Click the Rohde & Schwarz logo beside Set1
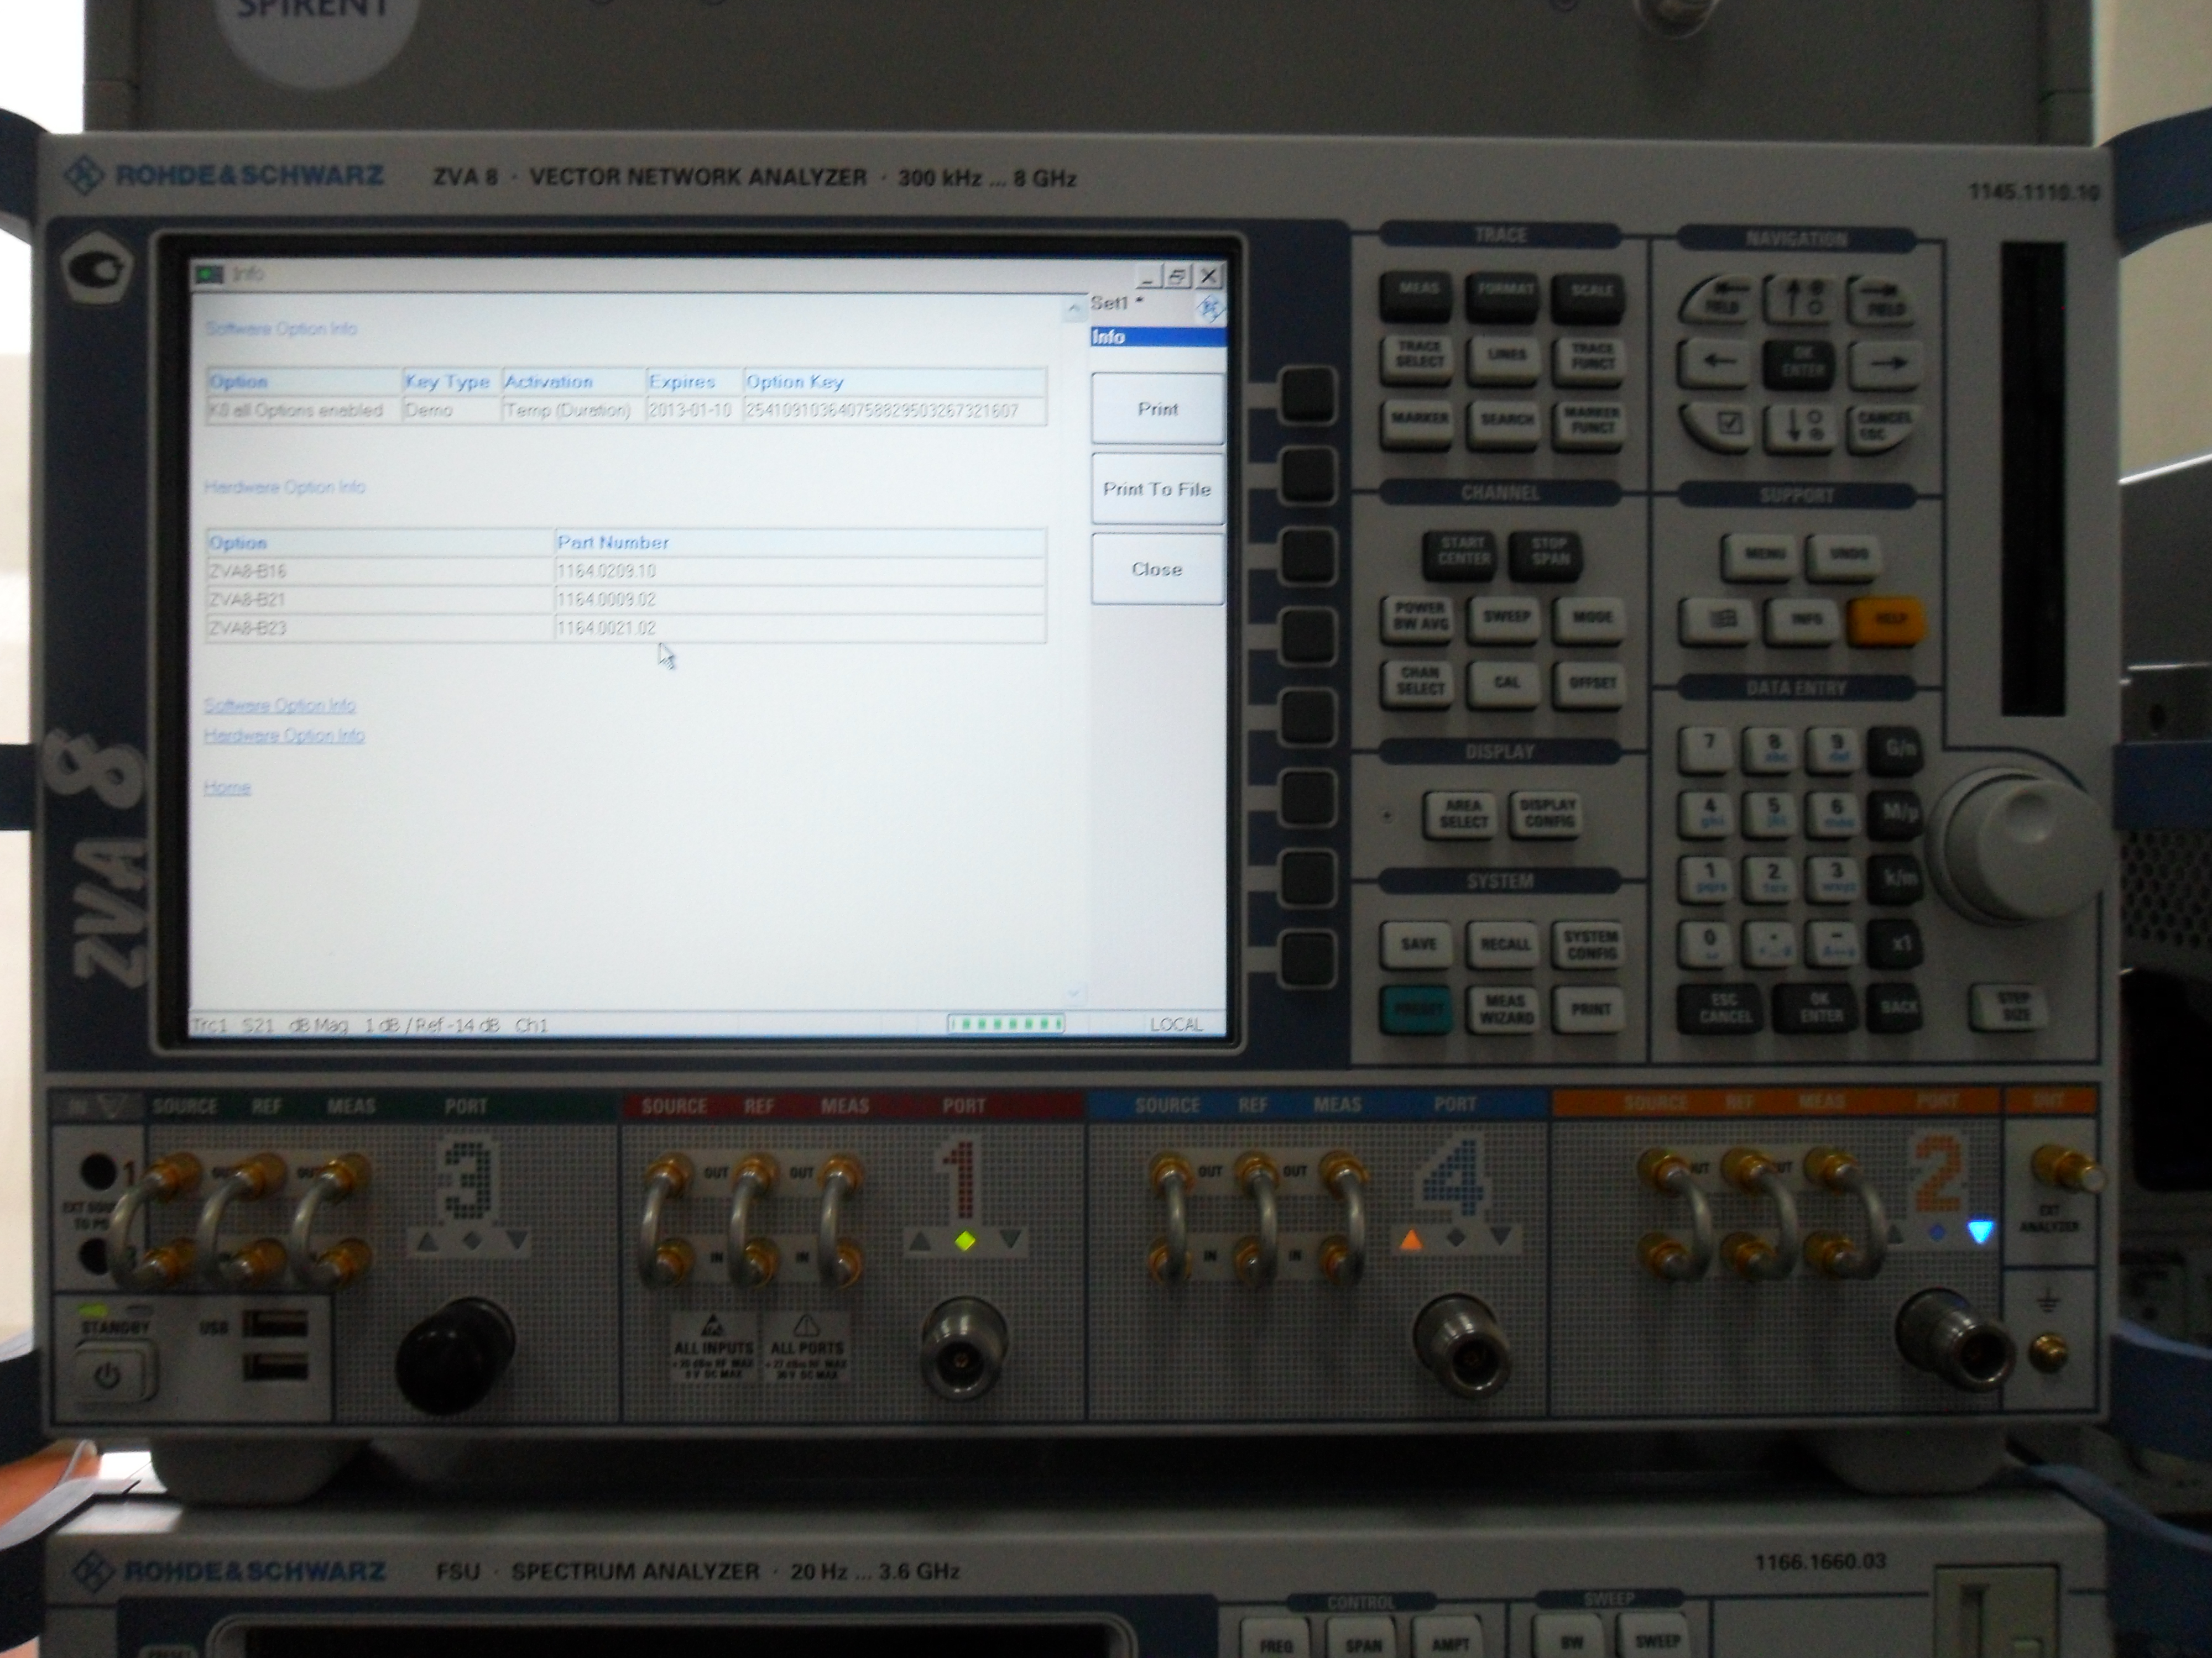The image size is (2212, 1658). pos(1210,309)
